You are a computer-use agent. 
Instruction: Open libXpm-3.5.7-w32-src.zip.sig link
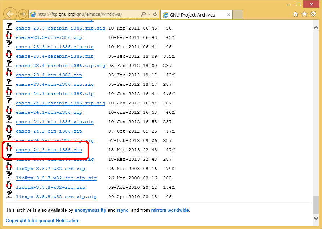pos(56,178)
